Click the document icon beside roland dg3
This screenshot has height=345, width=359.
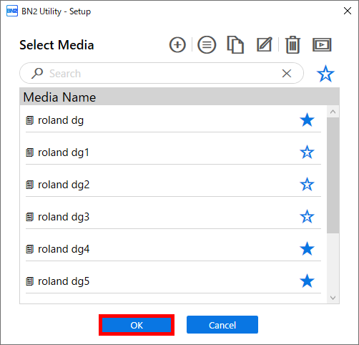coord(29,217)
